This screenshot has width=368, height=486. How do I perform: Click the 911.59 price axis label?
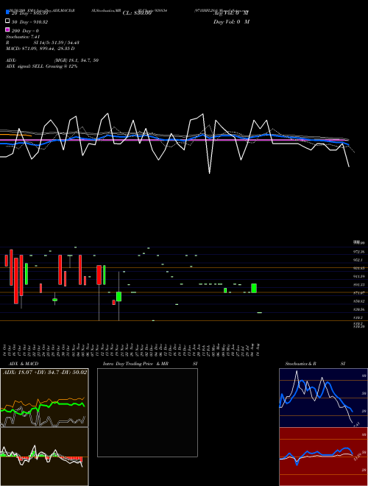358,276
